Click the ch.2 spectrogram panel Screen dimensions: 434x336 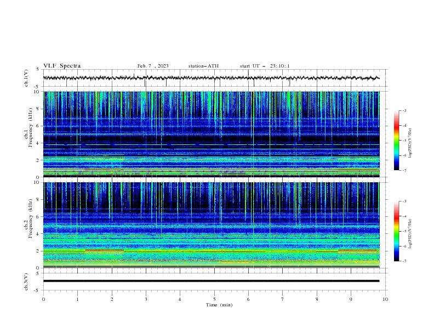pyautogui.click(x=211, y=225)
